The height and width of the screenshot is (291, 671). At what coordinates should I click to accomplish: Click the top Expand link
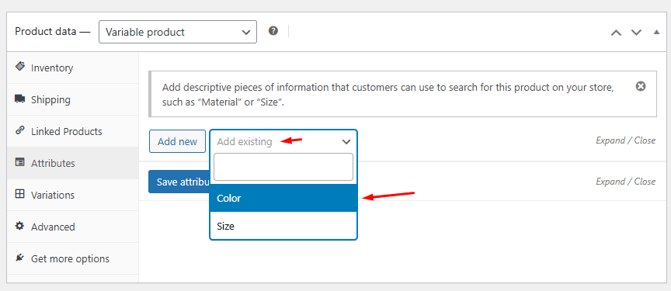(x=610, y=140)
